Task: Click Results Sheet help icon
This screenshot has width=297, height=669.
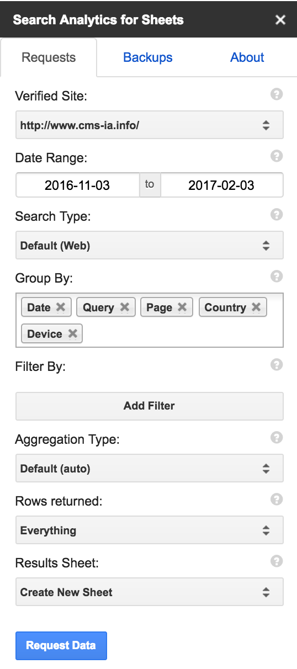Action: 277,561
